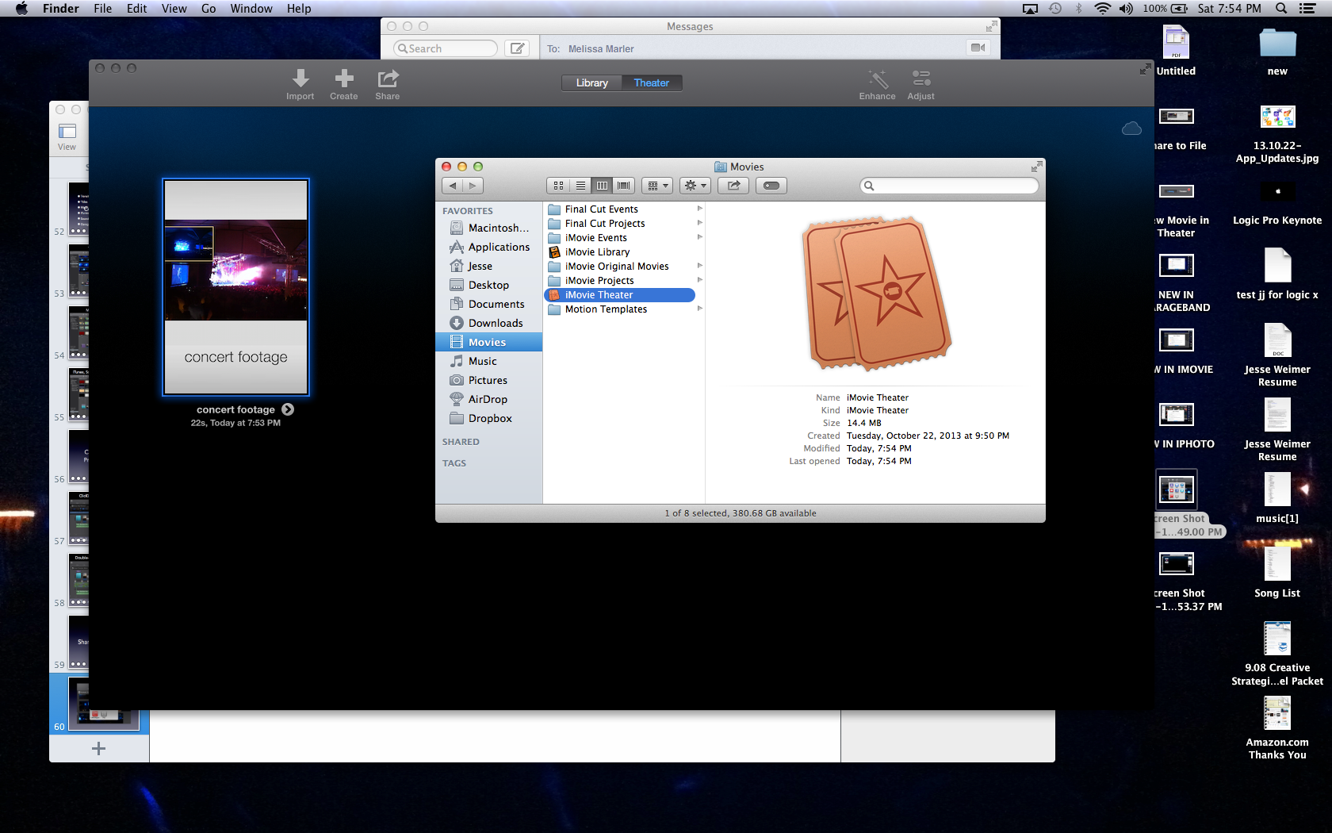This screenshot has width=1332, height=833.
Task: Open the Apple menu
Action: click(21, 9)
